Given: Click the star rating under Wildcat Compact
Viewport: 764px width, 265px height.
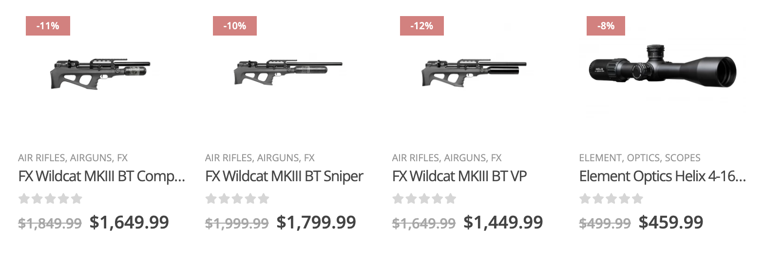Looking at the screenshot, I should [50, 199].
